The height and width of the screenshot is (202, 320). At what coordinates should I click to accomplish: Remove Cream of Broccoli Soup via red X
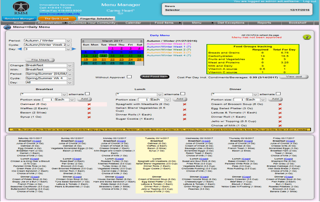(x=280, y=104)
